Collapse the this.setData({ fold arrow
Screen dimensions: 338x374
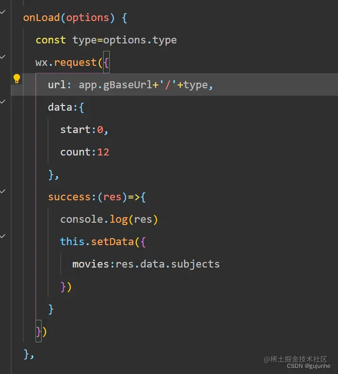pyautogui.click(x=3, y=236)
